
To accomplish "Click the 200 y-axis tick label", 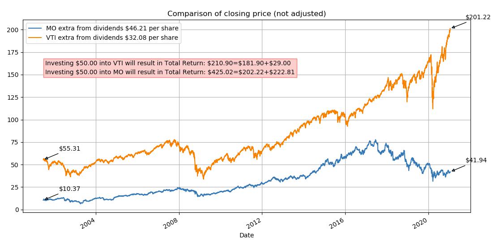I will point(14,30).
